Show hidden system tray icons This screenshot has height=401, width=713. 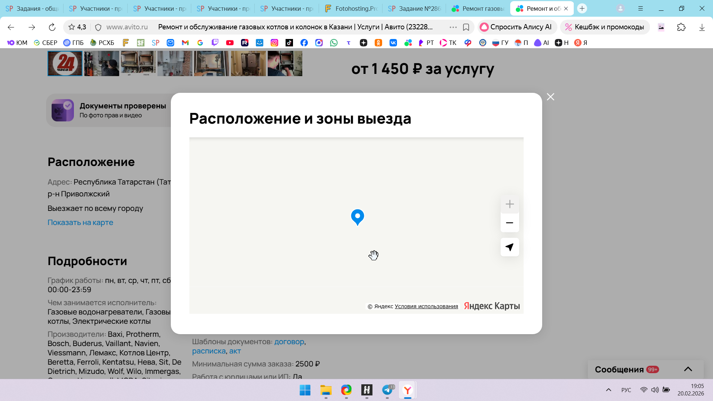click(x=608, y=390)
